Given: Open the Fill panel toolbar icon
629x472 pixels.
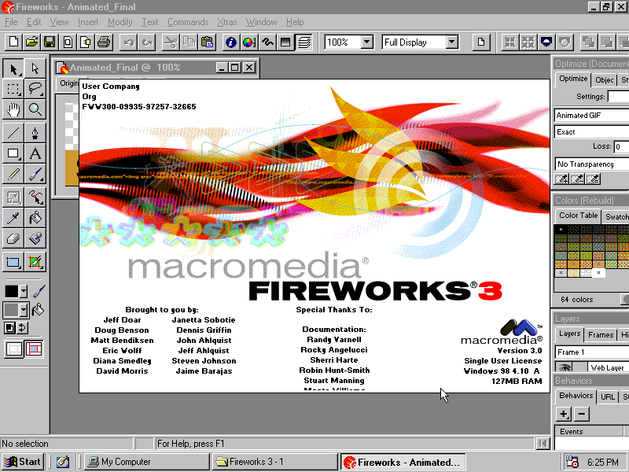Looking at the screenshot, I should pyautogui.click(x=285, y=42).
